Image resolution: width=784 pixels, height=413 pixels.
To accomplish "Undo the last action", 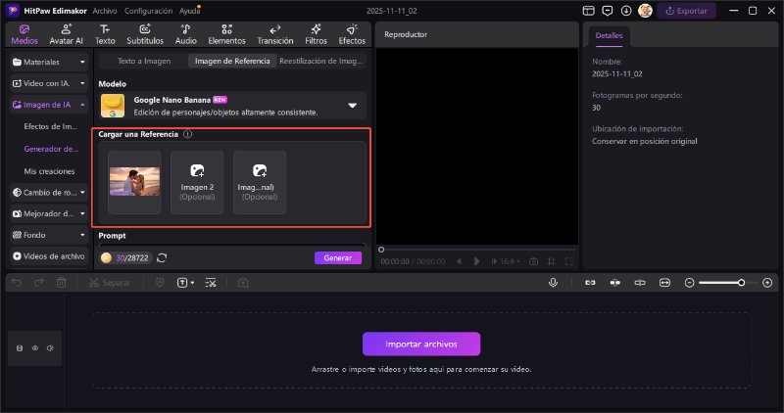I will pyautogui.click(x=17, y=283).
